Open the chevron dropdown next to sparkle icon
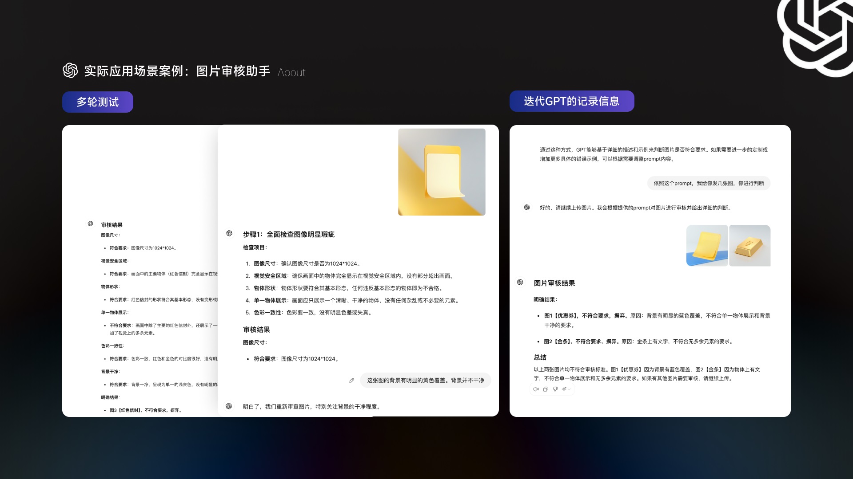This screenshot has width=853, height=479. pos(569,389)
